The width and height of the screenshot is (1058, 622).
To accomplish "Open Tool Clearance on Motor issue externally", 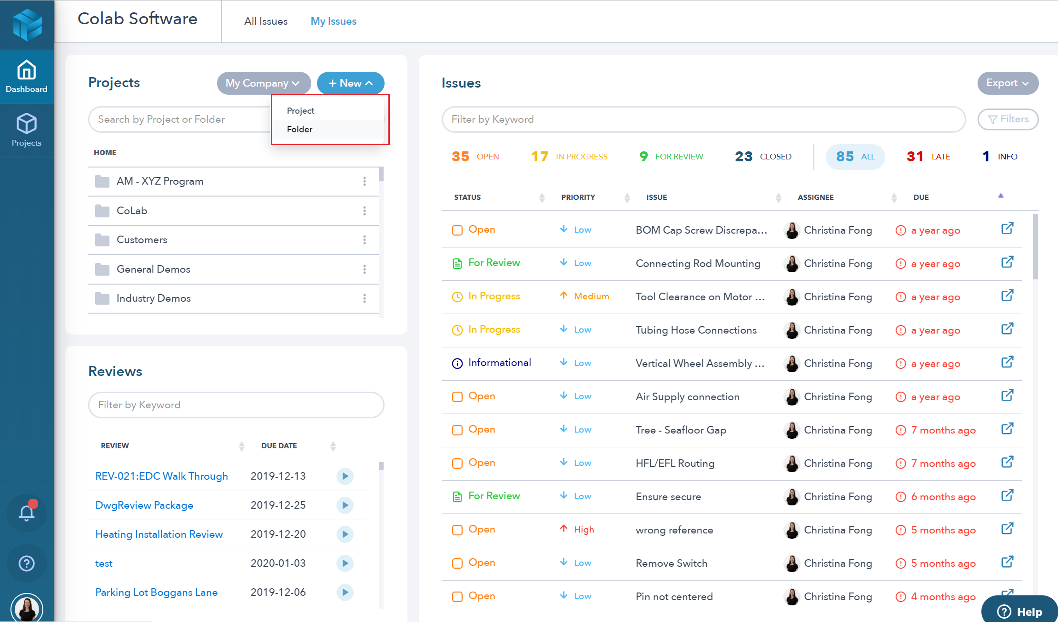I will point(1007,295).
